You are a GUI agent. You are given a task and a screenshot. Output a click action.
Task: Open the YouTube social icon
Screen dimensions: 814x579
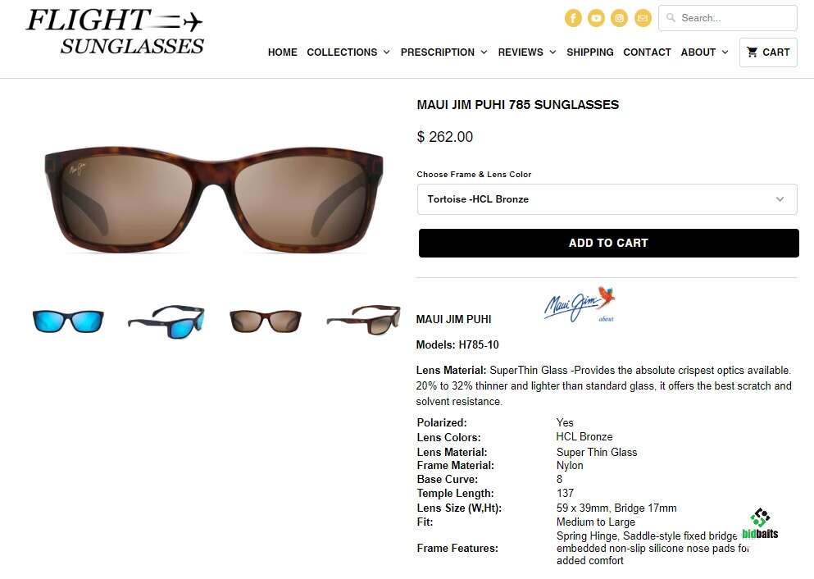[596, 18]
